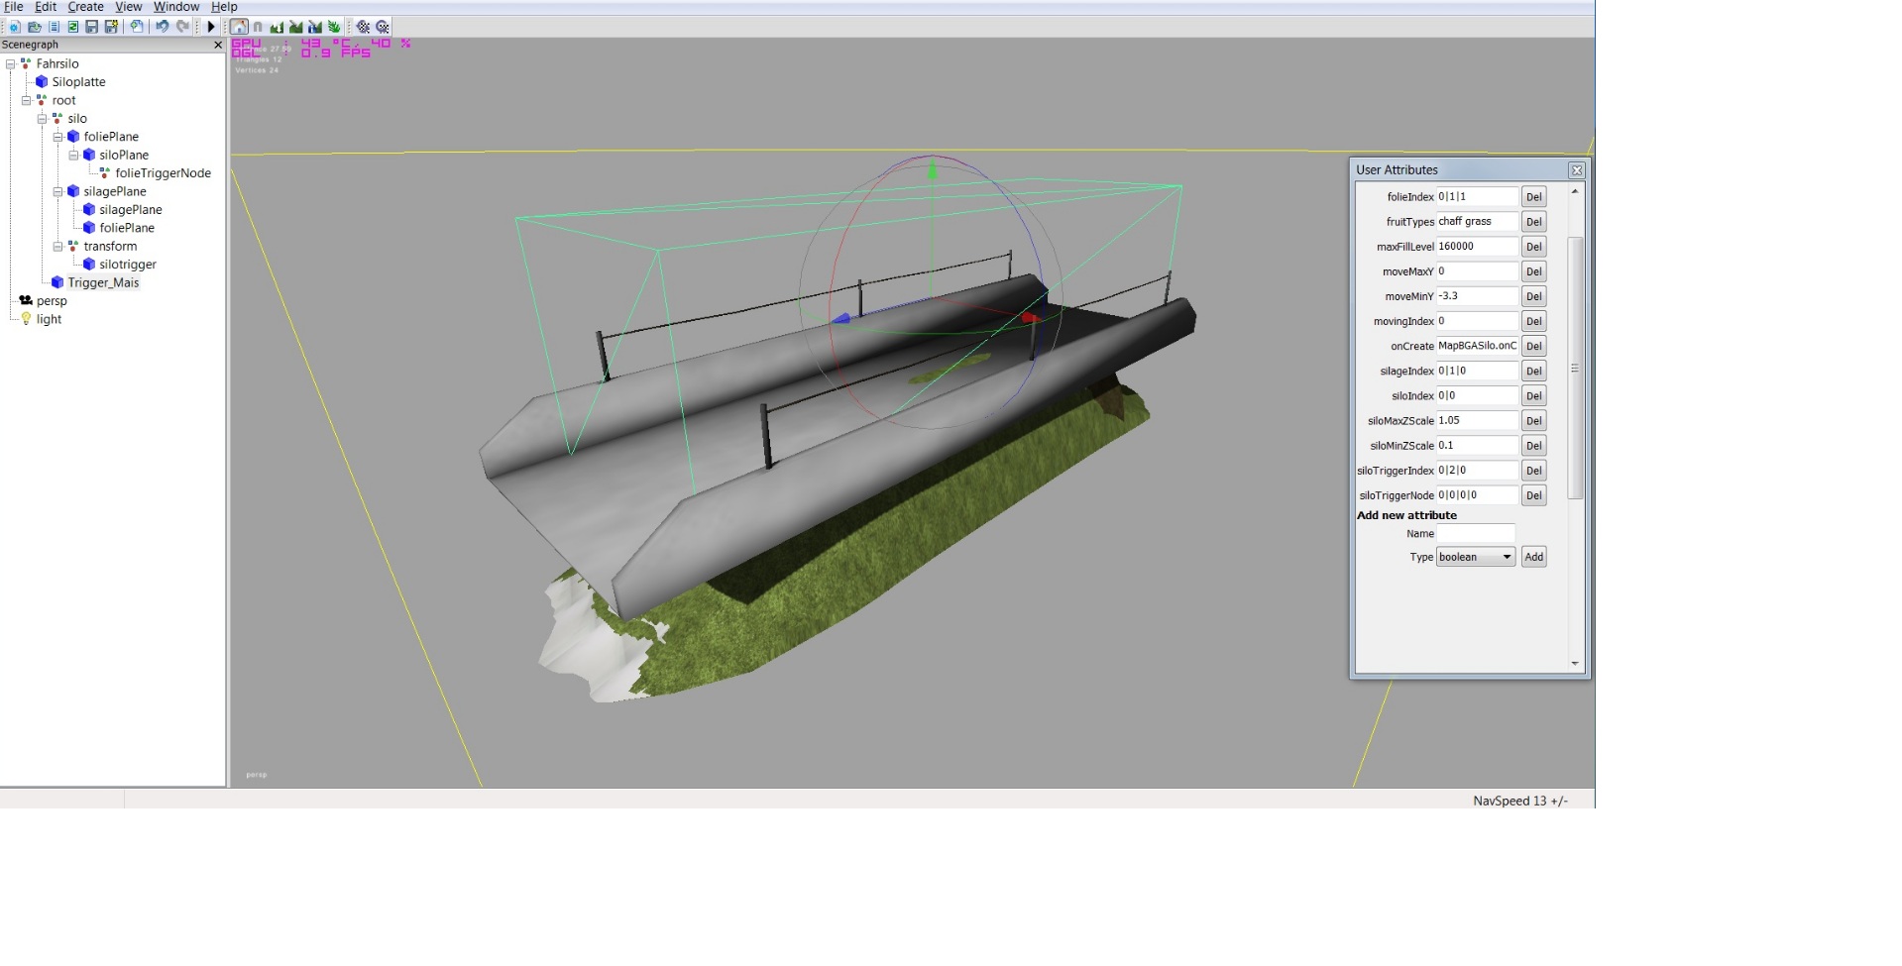Screen dimensions: 1902x966
Task: Click the Open file toolbar icon
Action: coord(34,27)
